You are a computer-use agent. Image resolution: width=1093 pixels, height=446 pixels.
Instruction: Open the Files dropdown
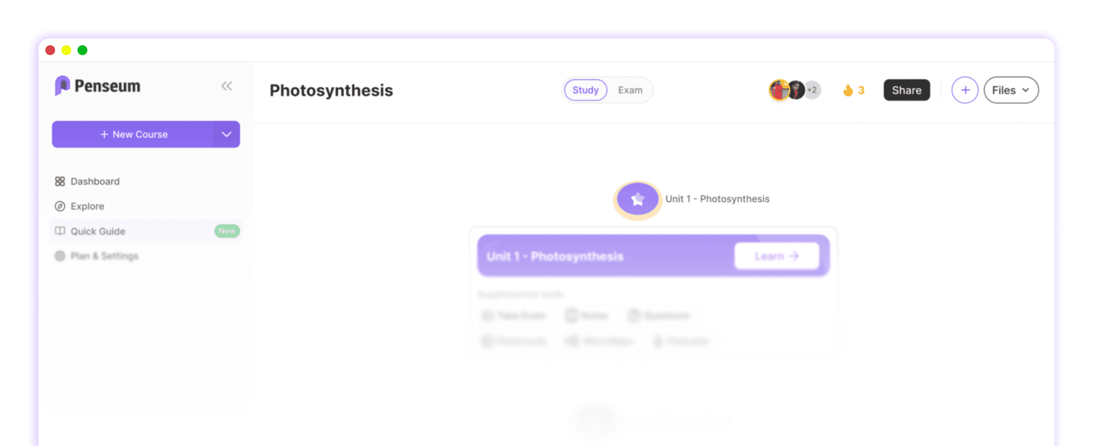1011,90
